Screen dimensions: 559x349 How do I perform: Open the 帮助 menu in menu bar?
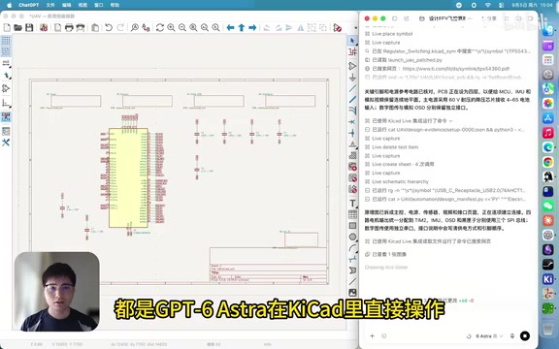coord(115,5)
